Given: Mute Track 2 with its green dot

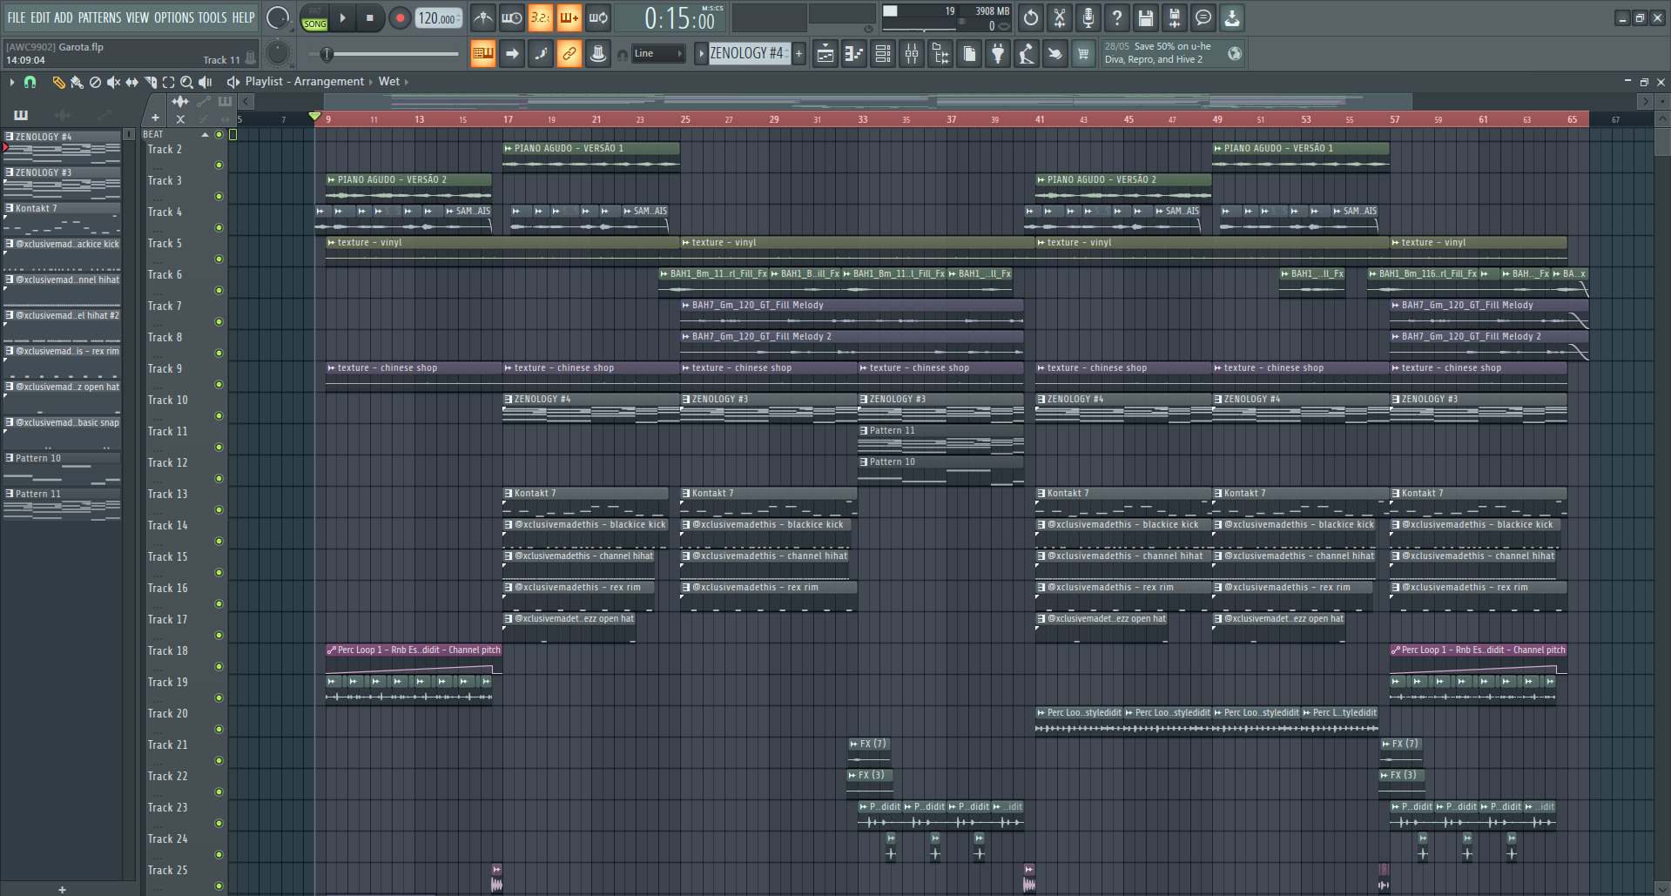Looking at the screenshot, I should 219,165.
